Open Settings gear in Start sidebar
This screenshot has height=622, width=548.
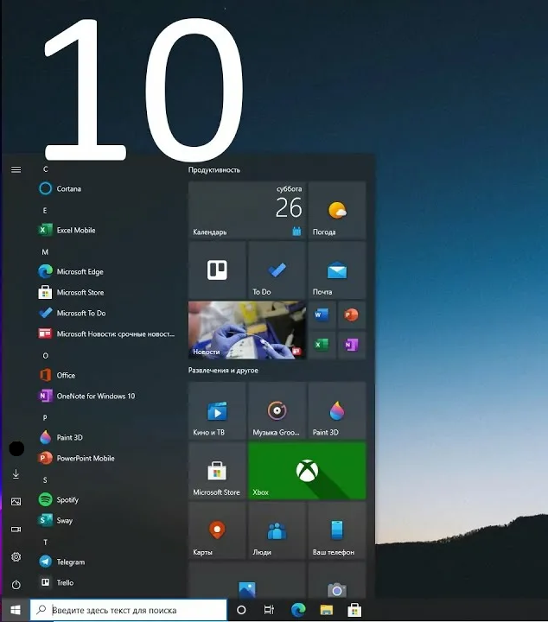tap(16, 557)
